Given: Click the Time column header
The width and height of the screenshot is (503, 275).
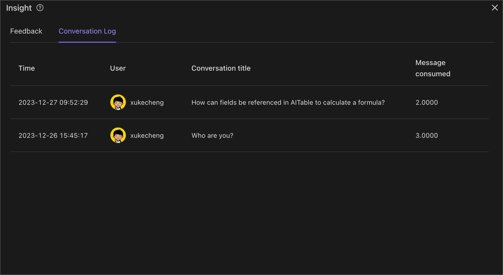Looking at the screenshot, I should tap(27, 68).
